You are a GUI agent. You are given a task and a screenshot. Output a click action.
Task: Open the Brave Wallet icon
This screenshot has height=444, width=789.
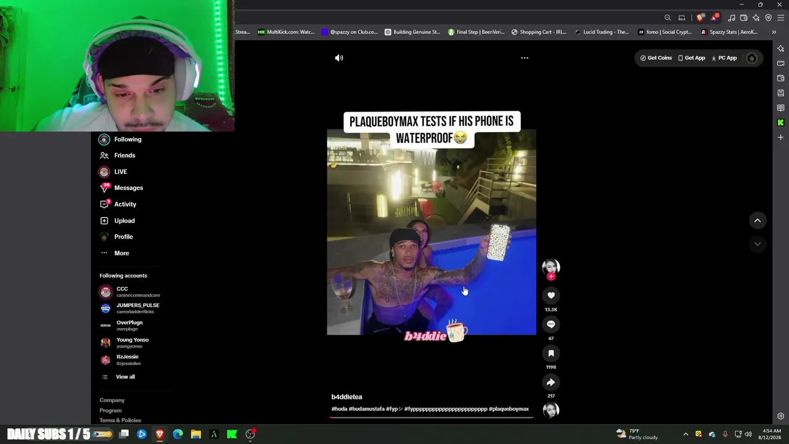tap(744, 18)
